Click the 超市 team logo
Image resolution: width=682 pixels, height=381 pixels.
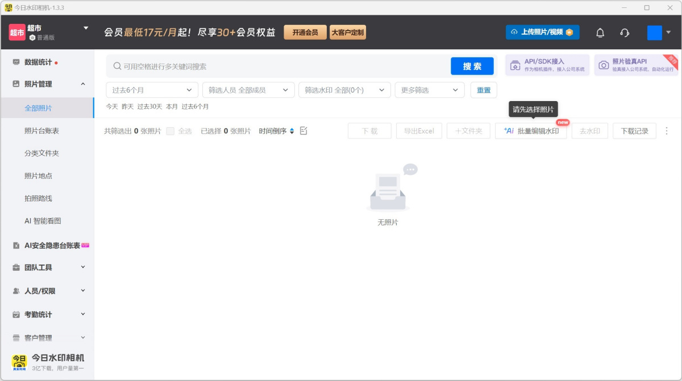coord(17,32)
